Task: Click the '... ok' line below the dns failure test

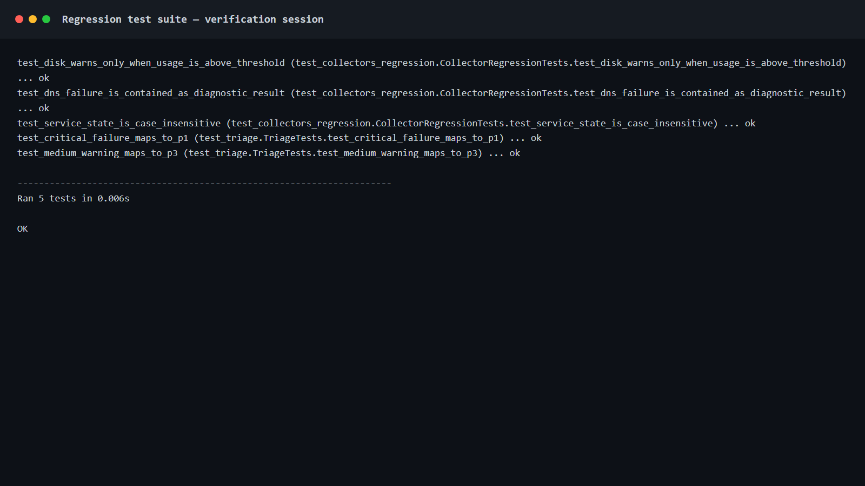Action: 33,108
